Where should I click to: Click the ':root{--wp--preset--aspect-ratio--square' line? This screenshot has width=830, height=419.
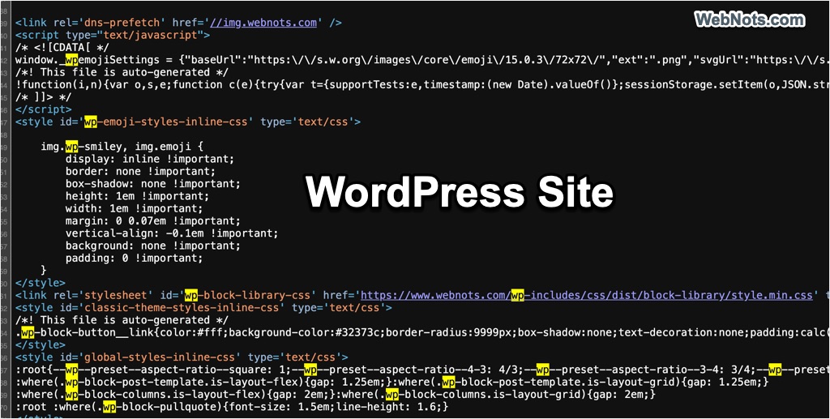(x=422, y=370)
